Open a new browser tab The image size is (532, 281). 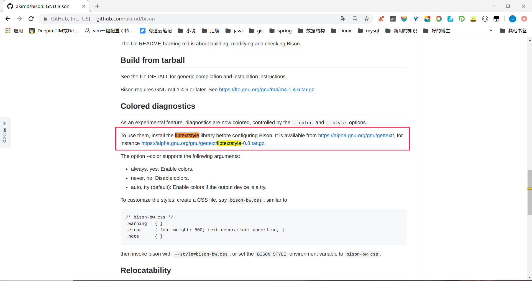(97, 6)
